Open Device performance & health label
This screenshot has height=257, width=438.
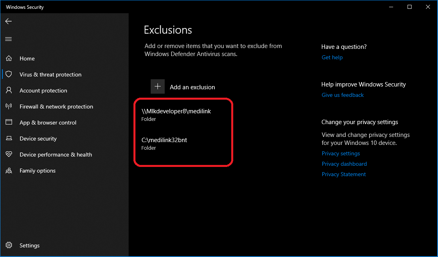(56, 155)
